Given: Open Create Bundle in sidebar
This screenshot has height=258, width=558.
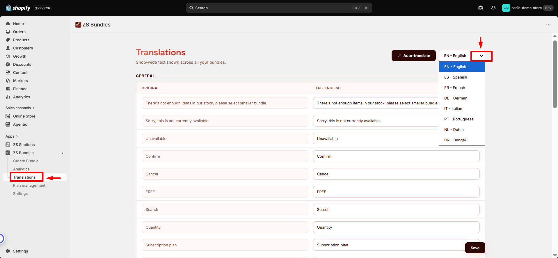Looking at the screenshot, I should [x=26, y=161].
